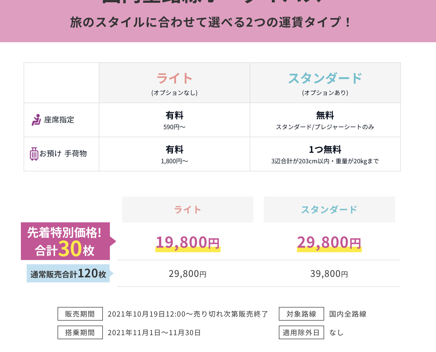Select the スタンダード price tab header
This screenshot has height=352, width=436.
click(x=329, y=209)
